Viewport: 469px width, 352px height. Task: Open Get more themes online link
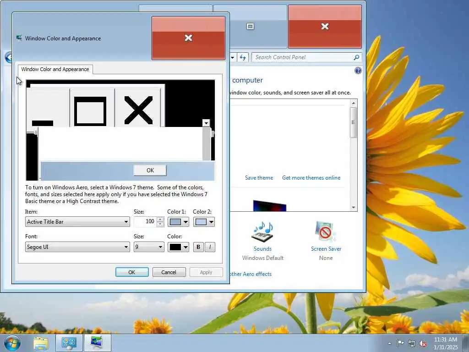tap(311, 178)
